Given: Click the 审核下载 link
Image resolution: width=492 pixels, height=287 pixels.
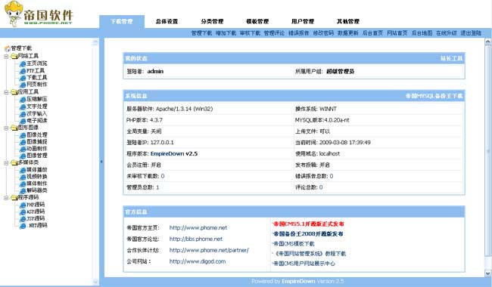Looking at the screenshot, I should [x=250, y=33].
